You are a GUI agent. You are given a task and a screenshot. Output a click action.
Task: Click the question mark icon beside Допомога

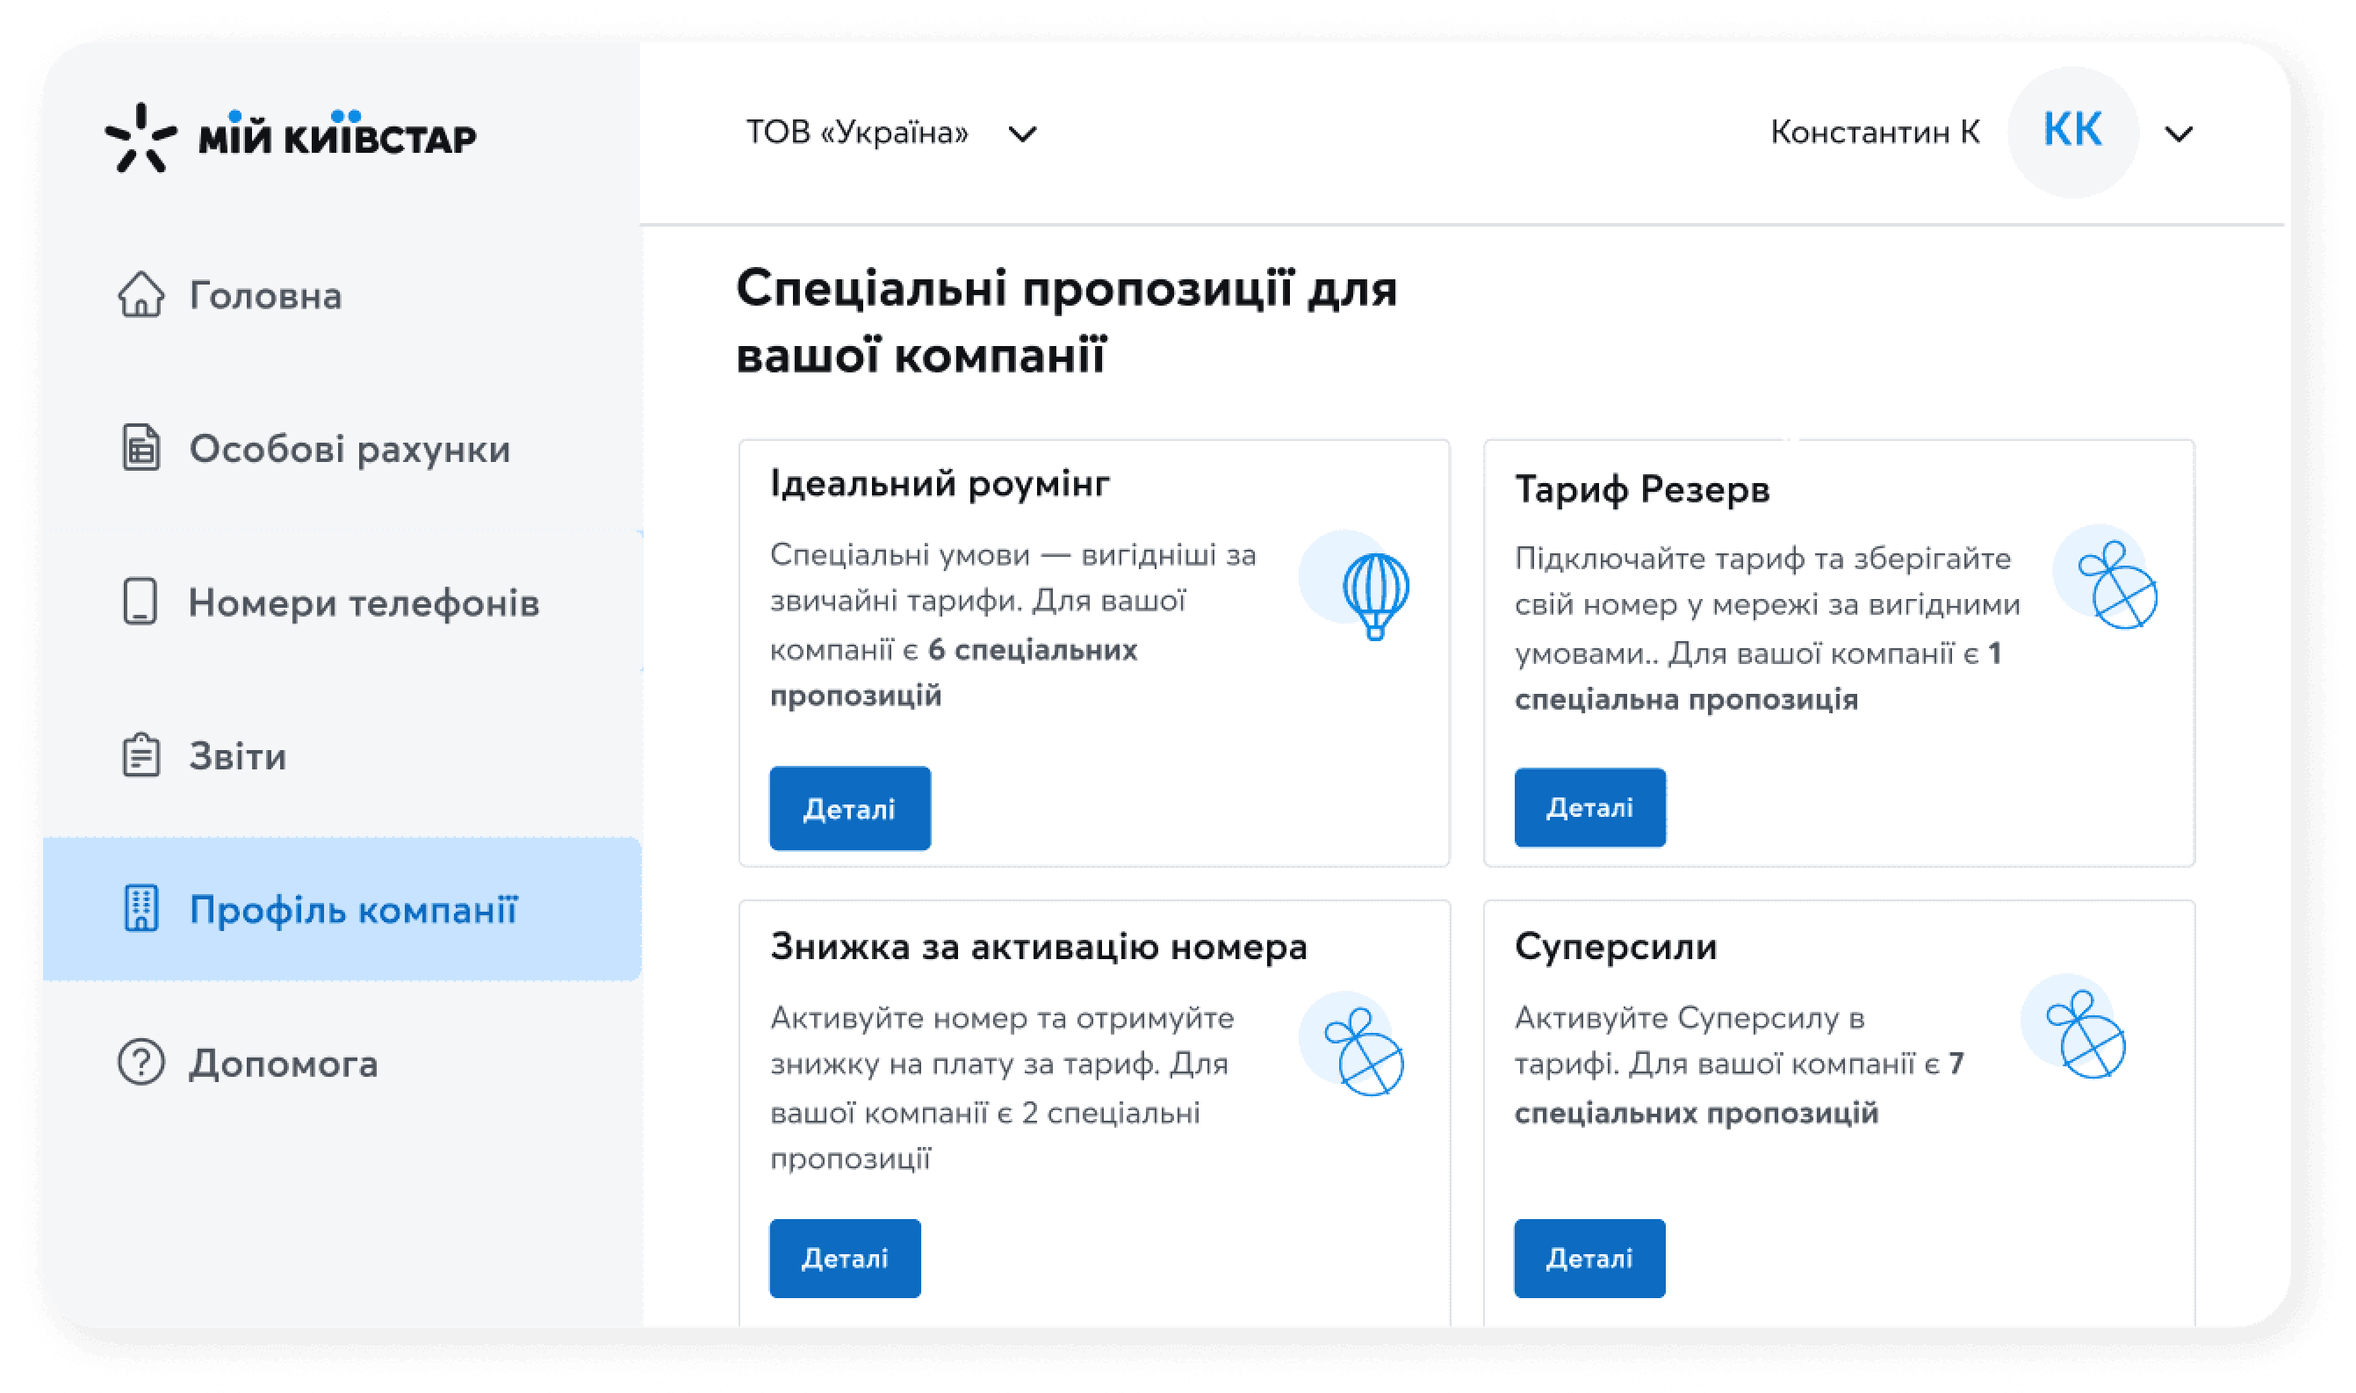[140, 1063]
